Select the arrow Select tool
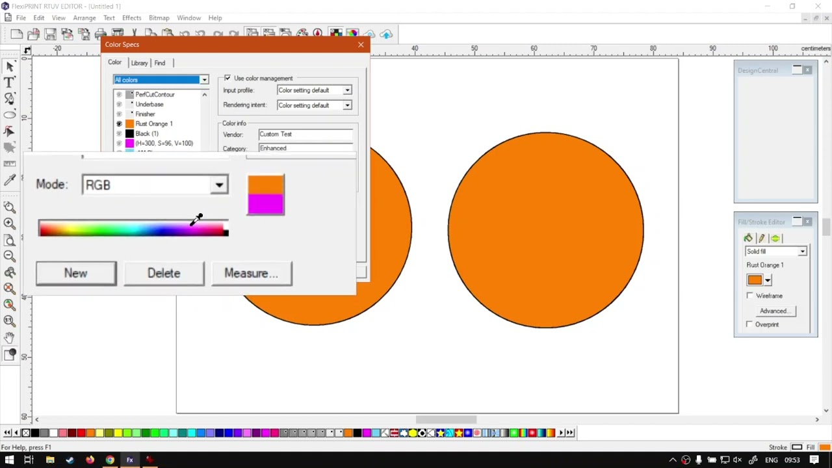Screen dimensions: 832x468 pyautogui.click(x=10, y=66)
